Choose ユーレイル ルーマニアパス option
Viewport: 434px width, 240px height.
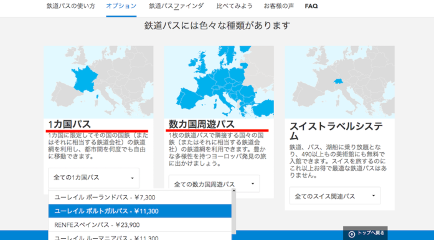tap(139, 236)
